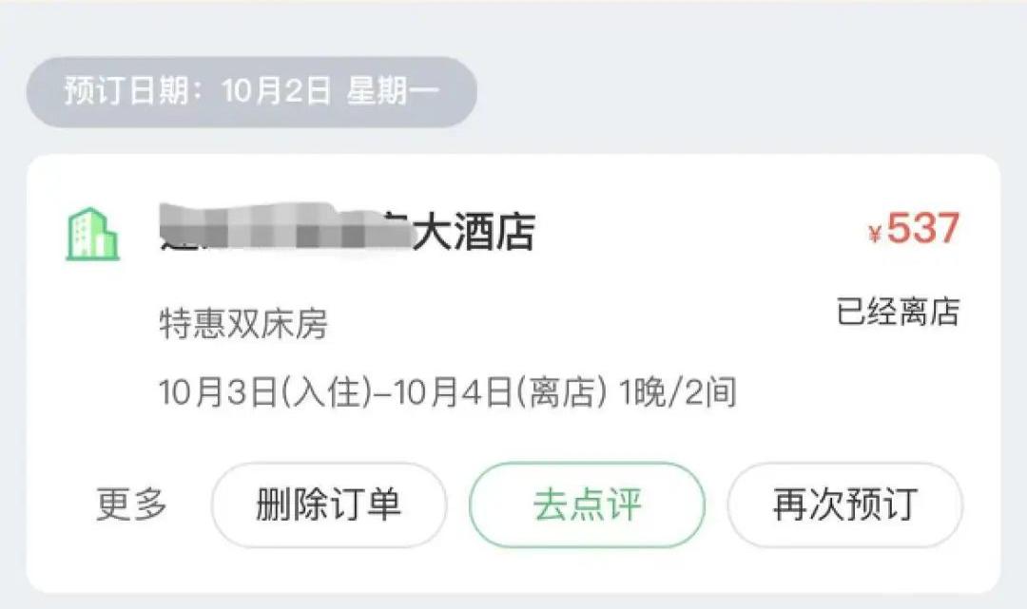Click the 1晚/2间 stay summary

pyautogui.click(x=677, y=391)
